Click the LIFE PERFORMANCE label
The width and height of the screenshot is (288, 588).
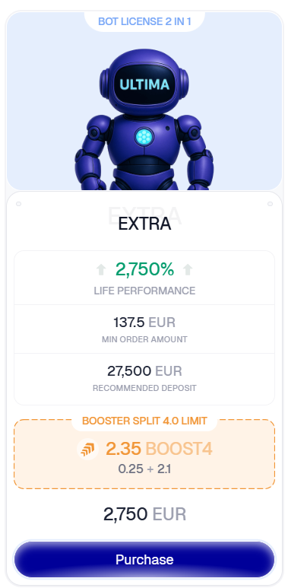[144, 291]
